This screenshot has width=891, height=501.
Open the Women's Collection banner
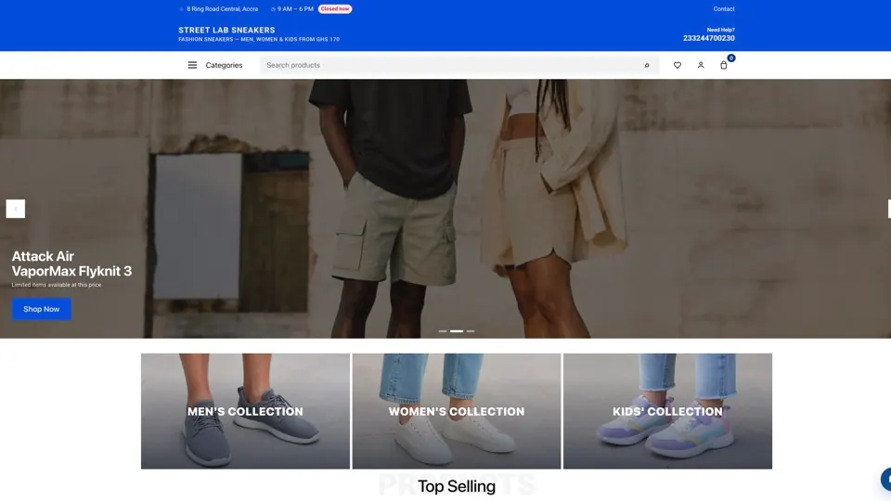pos(457,411)
